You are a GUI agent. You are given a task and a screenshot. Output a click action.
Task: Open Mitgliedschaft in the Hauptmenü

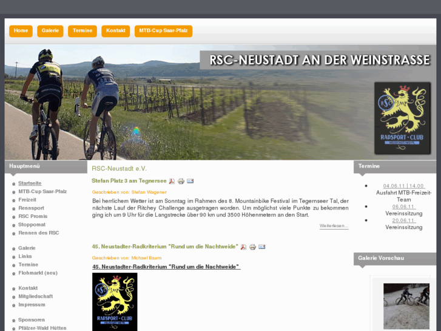pyautogui.click(x=35, y=296)
